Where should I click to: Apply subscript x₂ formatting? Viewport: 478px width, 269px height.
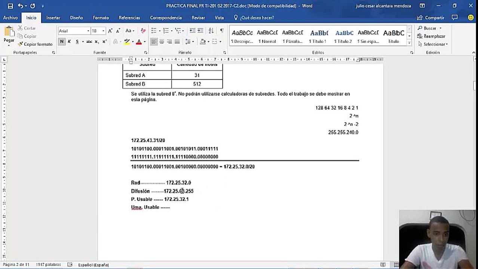tap(96, 41)
